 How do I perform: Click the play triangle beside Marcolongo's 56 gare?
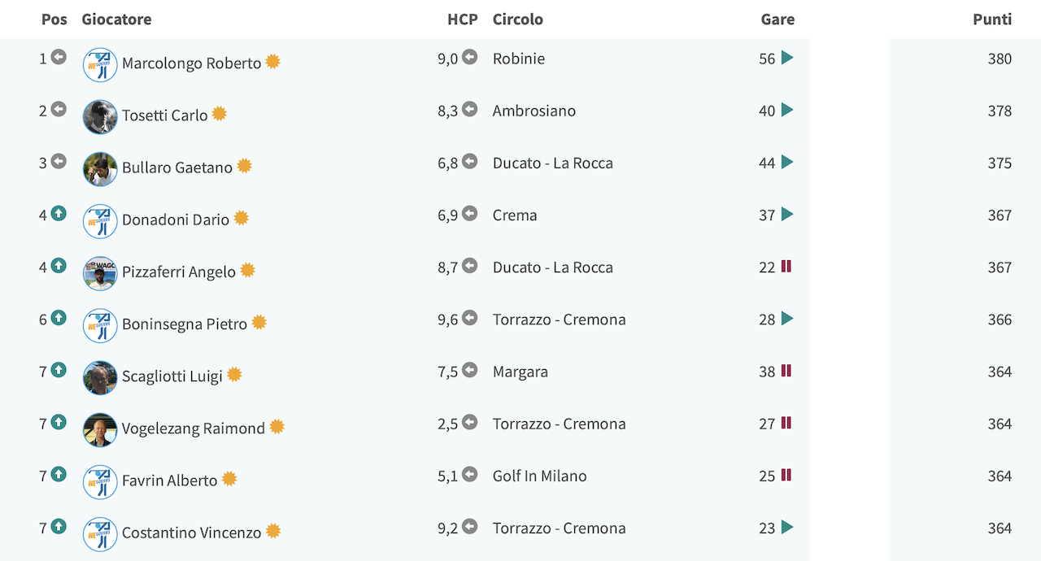pos(787,58)
